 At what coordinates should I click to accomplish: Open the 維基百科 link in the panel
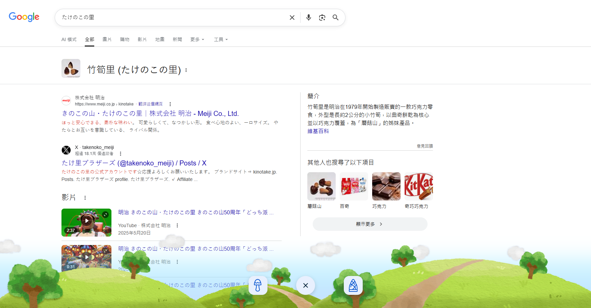[x=318, y=131]
